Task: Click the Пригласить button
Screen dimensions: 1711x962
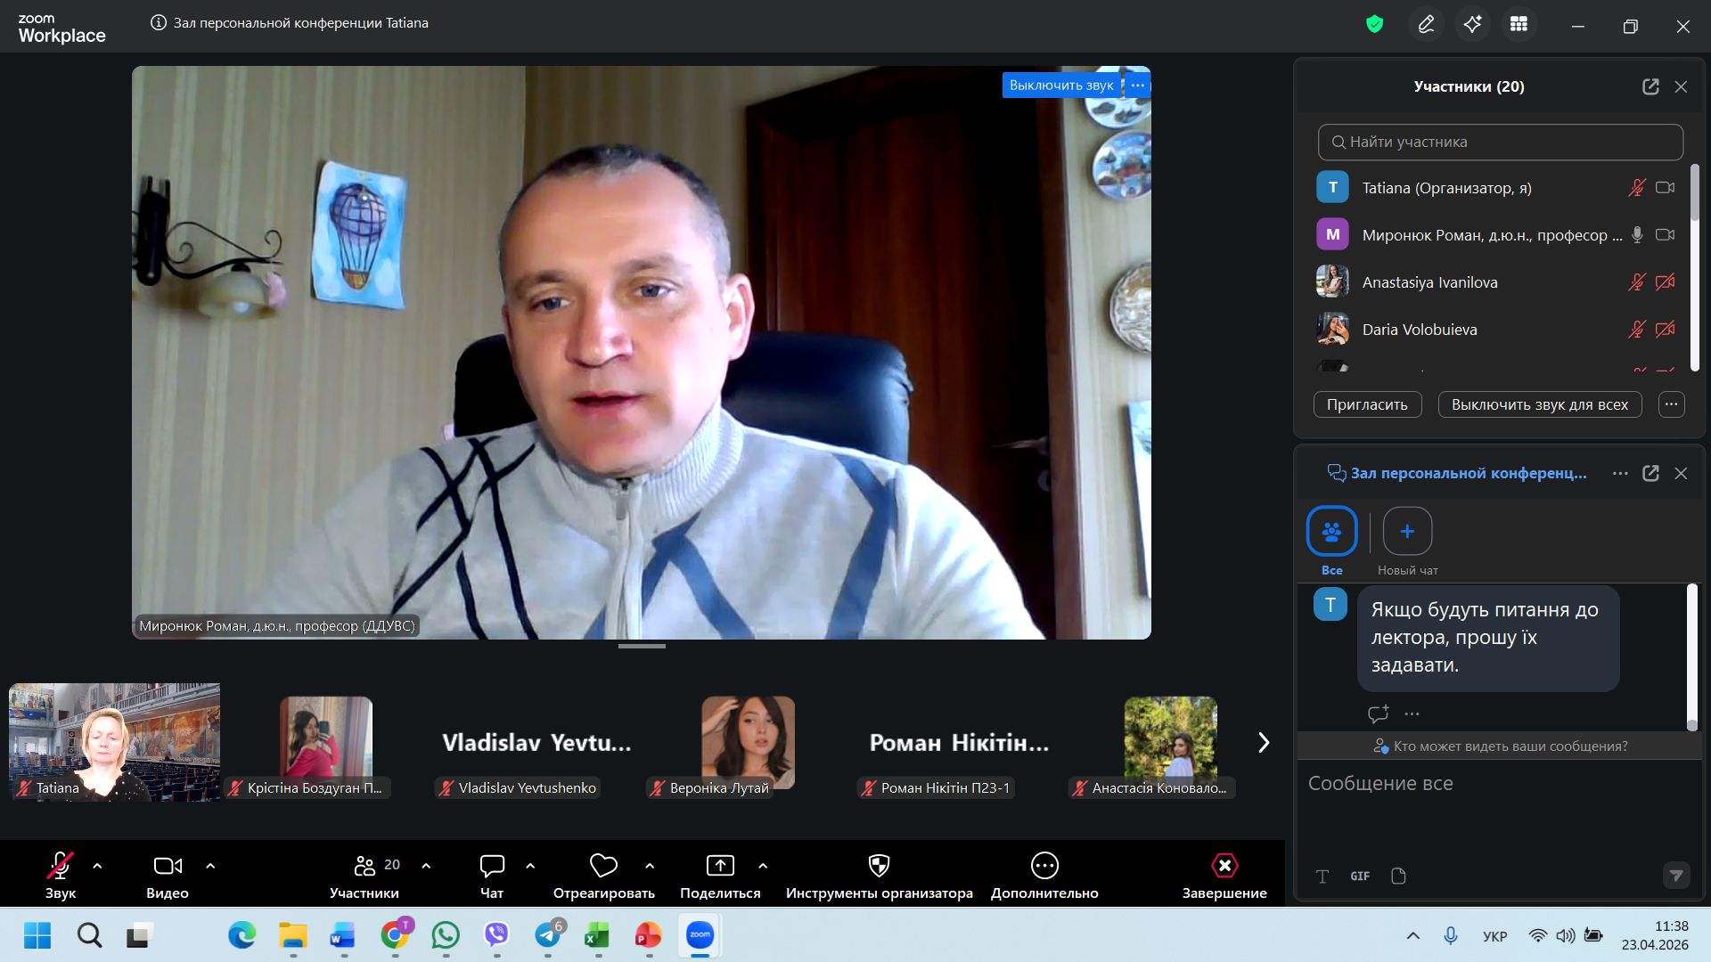Action: (1367, 404)
